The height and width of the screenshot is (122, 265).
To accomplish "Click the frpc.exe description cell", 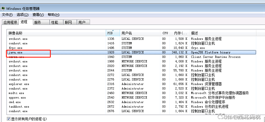I will [198, 48].
